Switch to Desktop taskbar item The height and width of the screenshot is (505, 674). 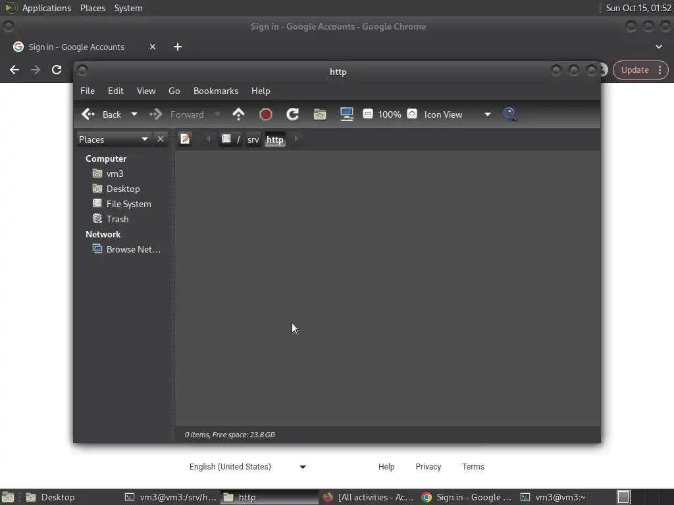(x=51, y=497)
